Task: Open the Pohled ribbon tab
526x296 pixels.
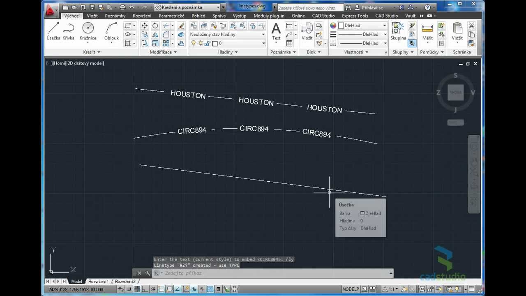Action: pyautogui.click(x=198, y=16)
